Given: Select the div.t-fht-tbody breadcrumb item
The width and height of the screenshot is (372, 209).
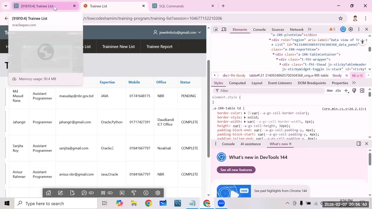Looking at the screenshot, I should coord(234,75).
